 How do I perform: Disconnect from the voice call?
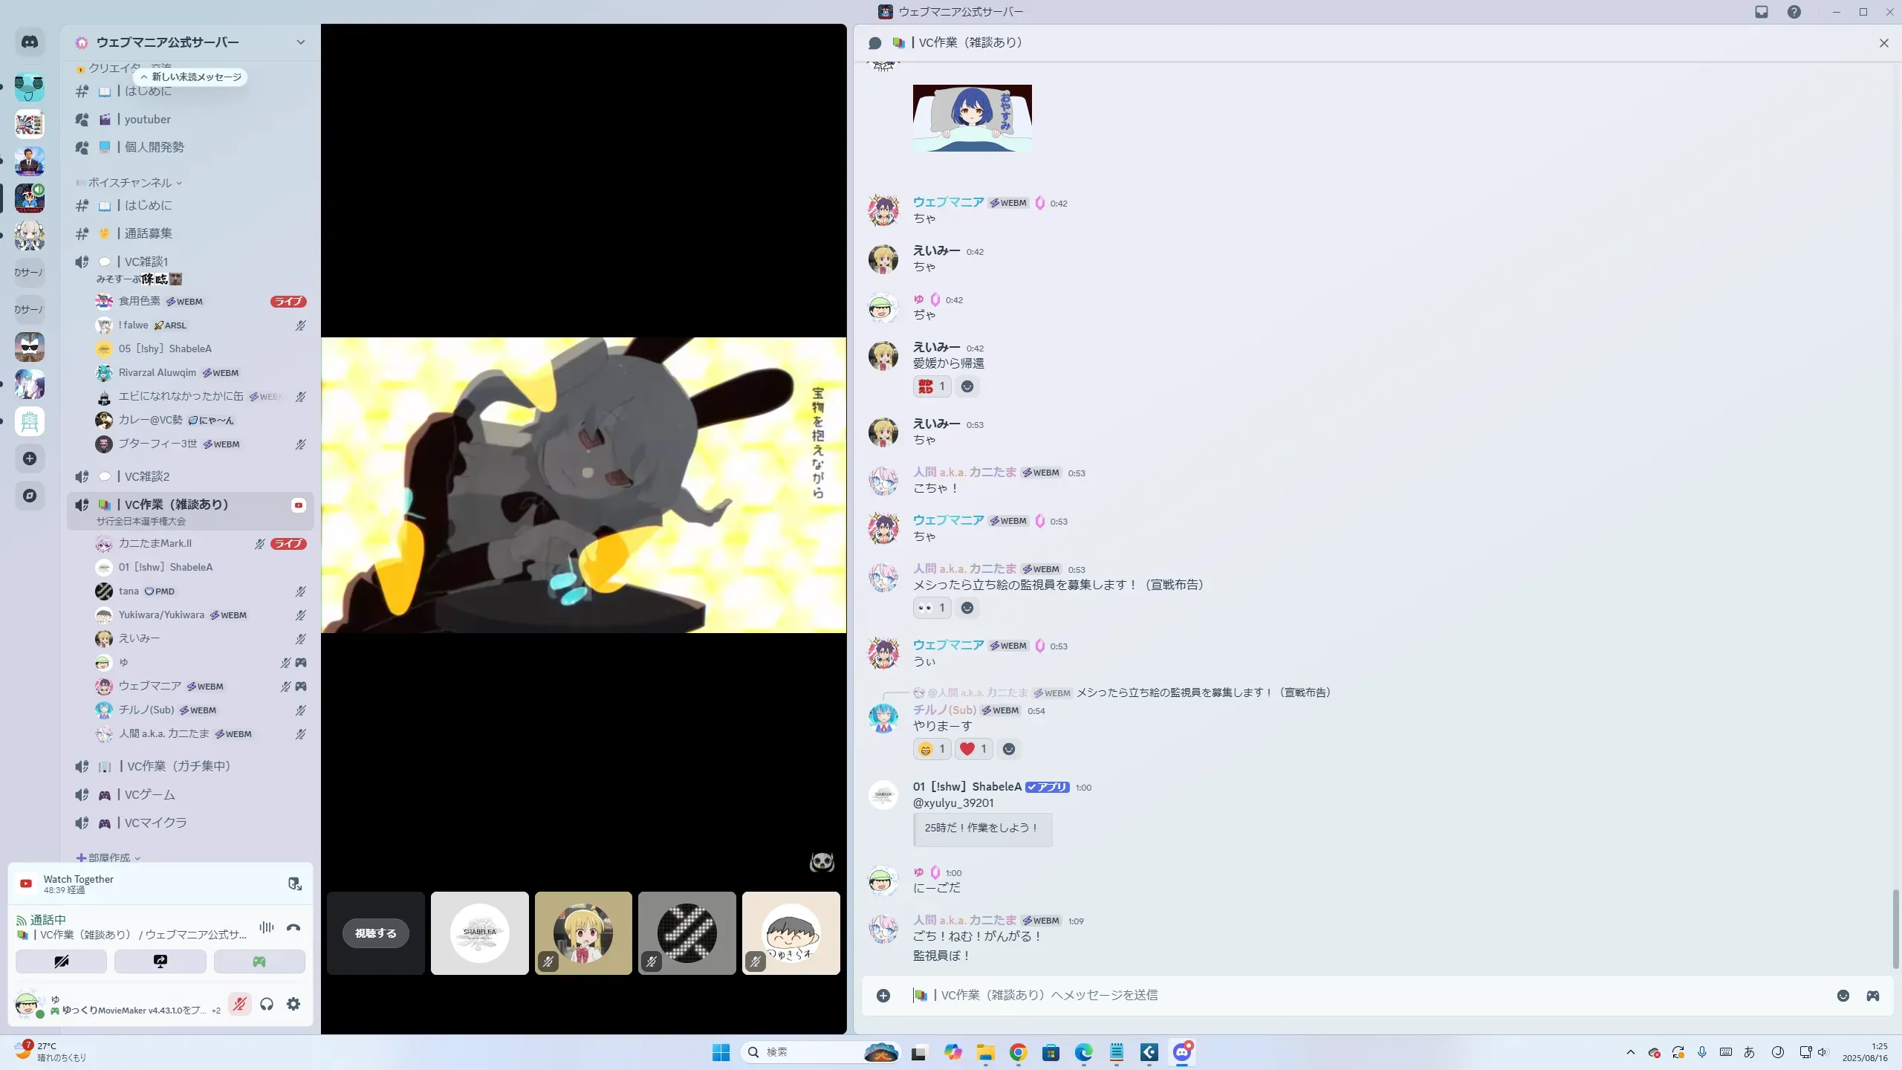pos(293,927)
